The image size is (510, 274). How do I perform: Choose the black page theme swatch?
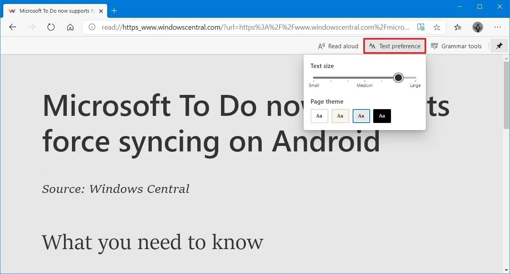(382, 116)
